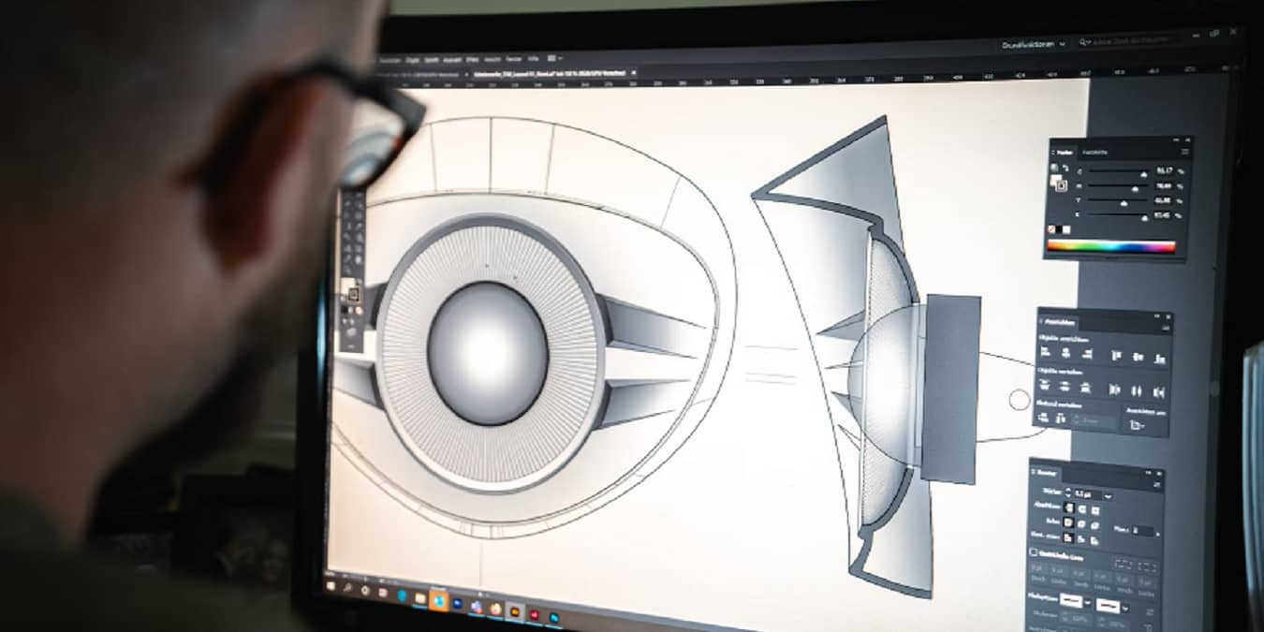Open the Fenster menu
The width and height of the screenshot is (1264, 632).
click(x=513, y=58)
